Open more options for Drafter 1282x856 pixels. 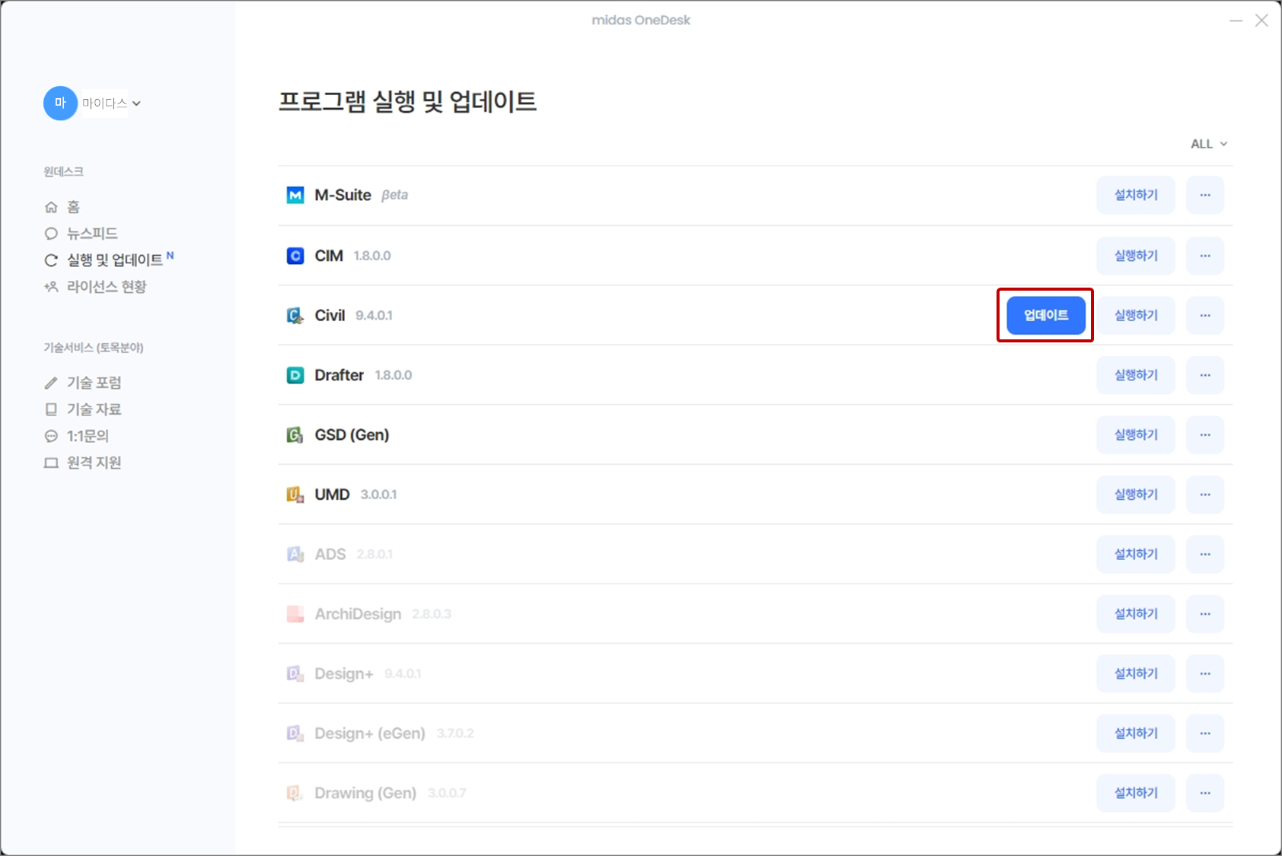point(1205,375)
